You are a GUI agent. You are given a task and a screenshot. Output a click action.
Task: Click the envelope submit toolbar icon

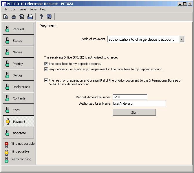30,17
